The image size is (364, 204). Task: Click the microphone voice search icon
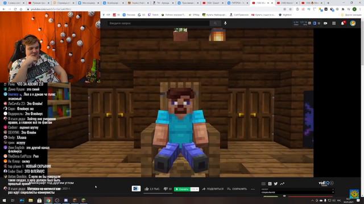[x=225, y=23]
